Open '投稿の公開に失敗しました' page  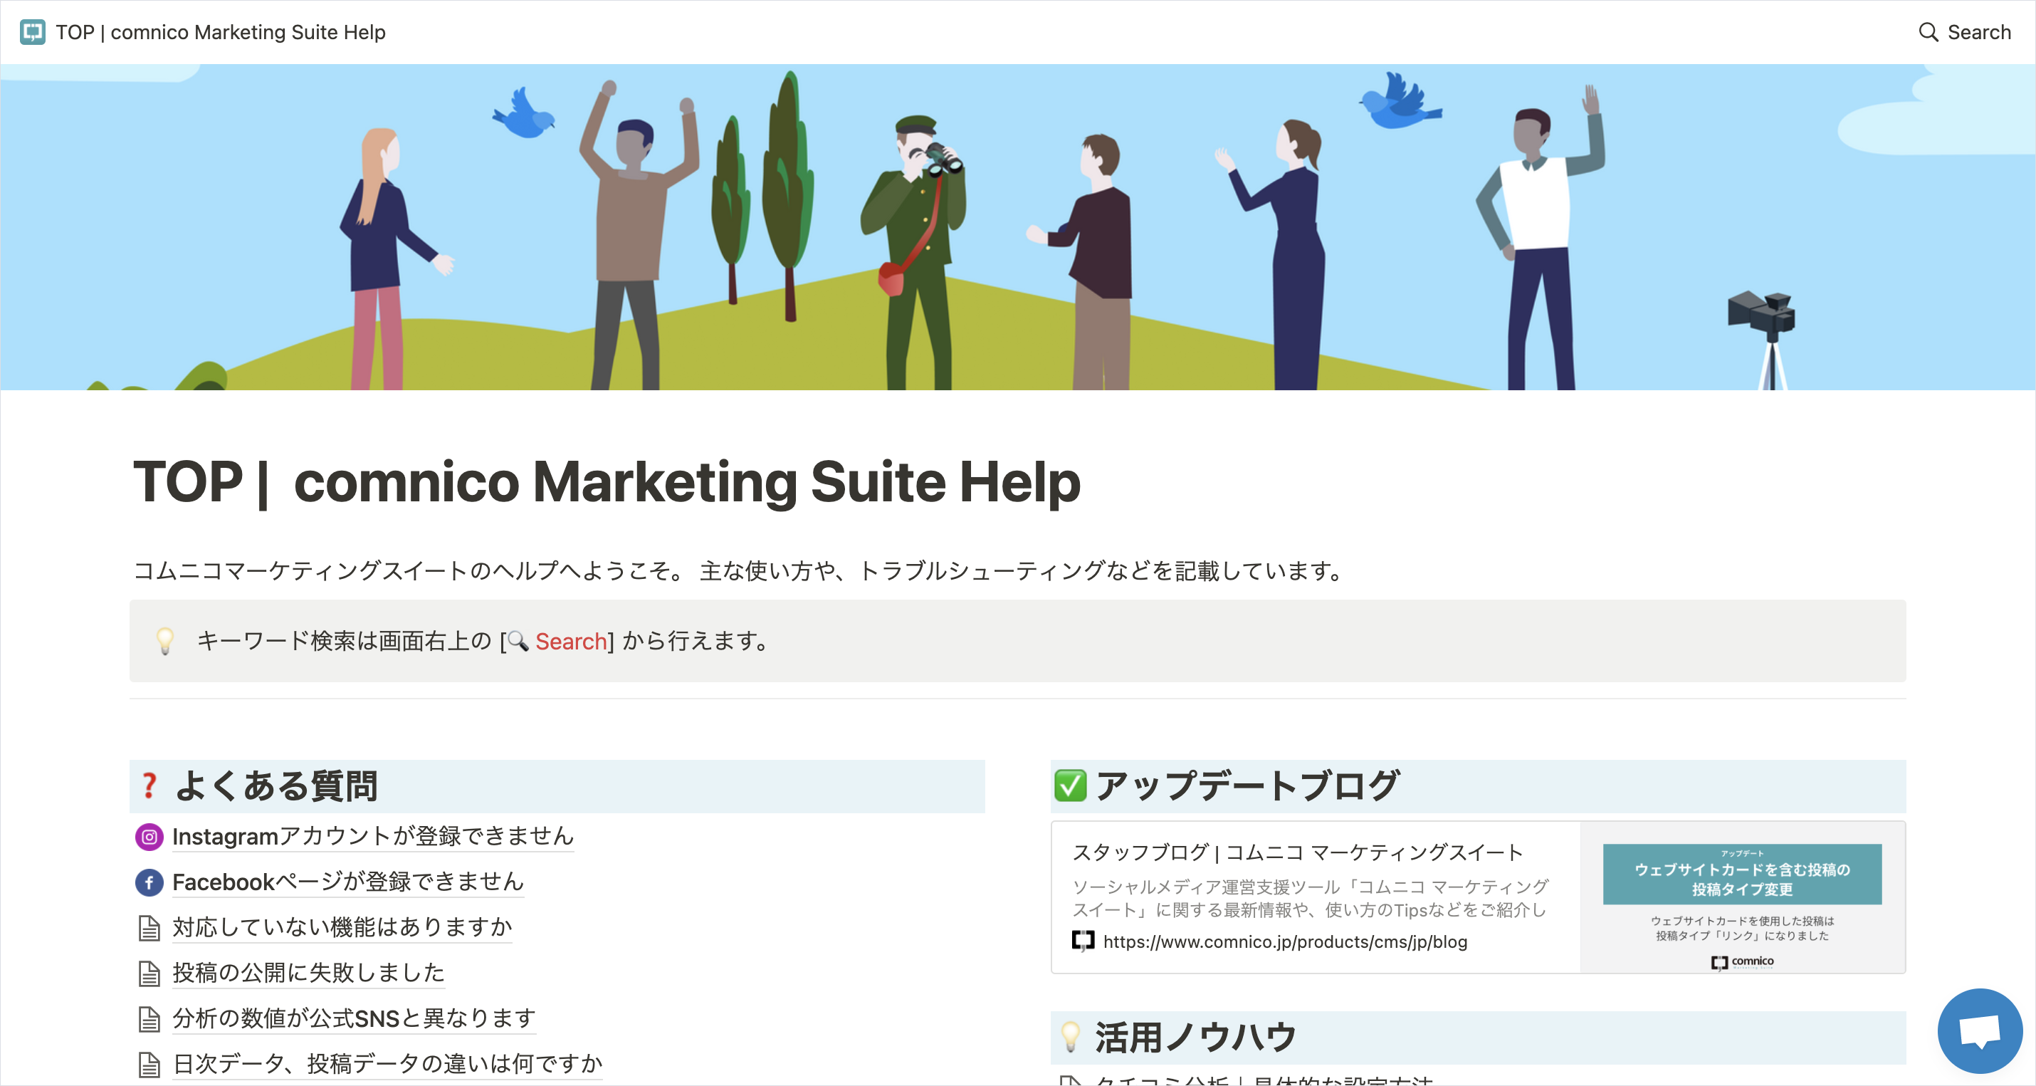(x=308, y=973)
